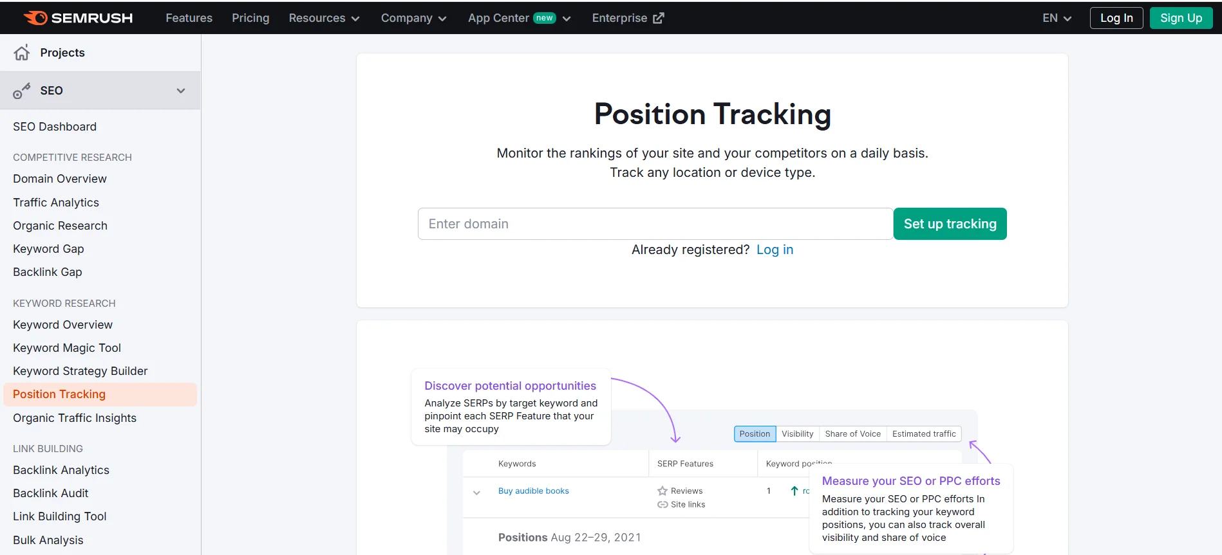Screen dimensions: 1222x555
Task: Click the Measure your SEO or PPC efforts heading
Action: [x=911, y=481]
